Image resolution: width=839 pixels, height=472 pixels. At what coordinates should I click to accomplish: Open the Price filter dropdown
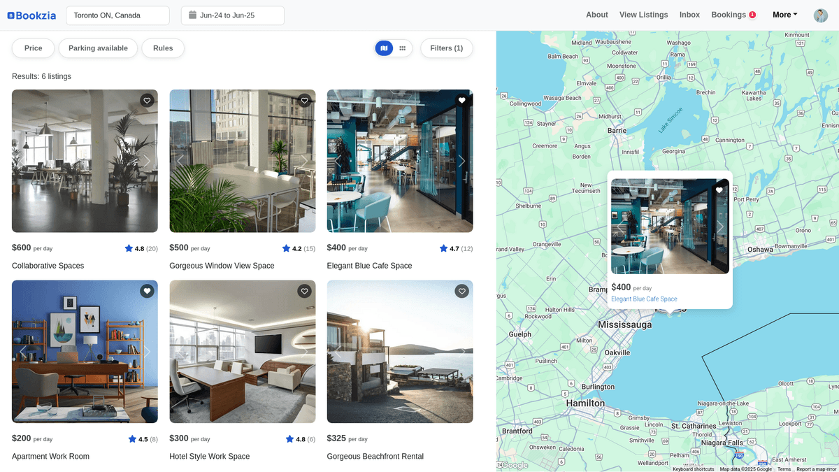[x=32, y=48]
